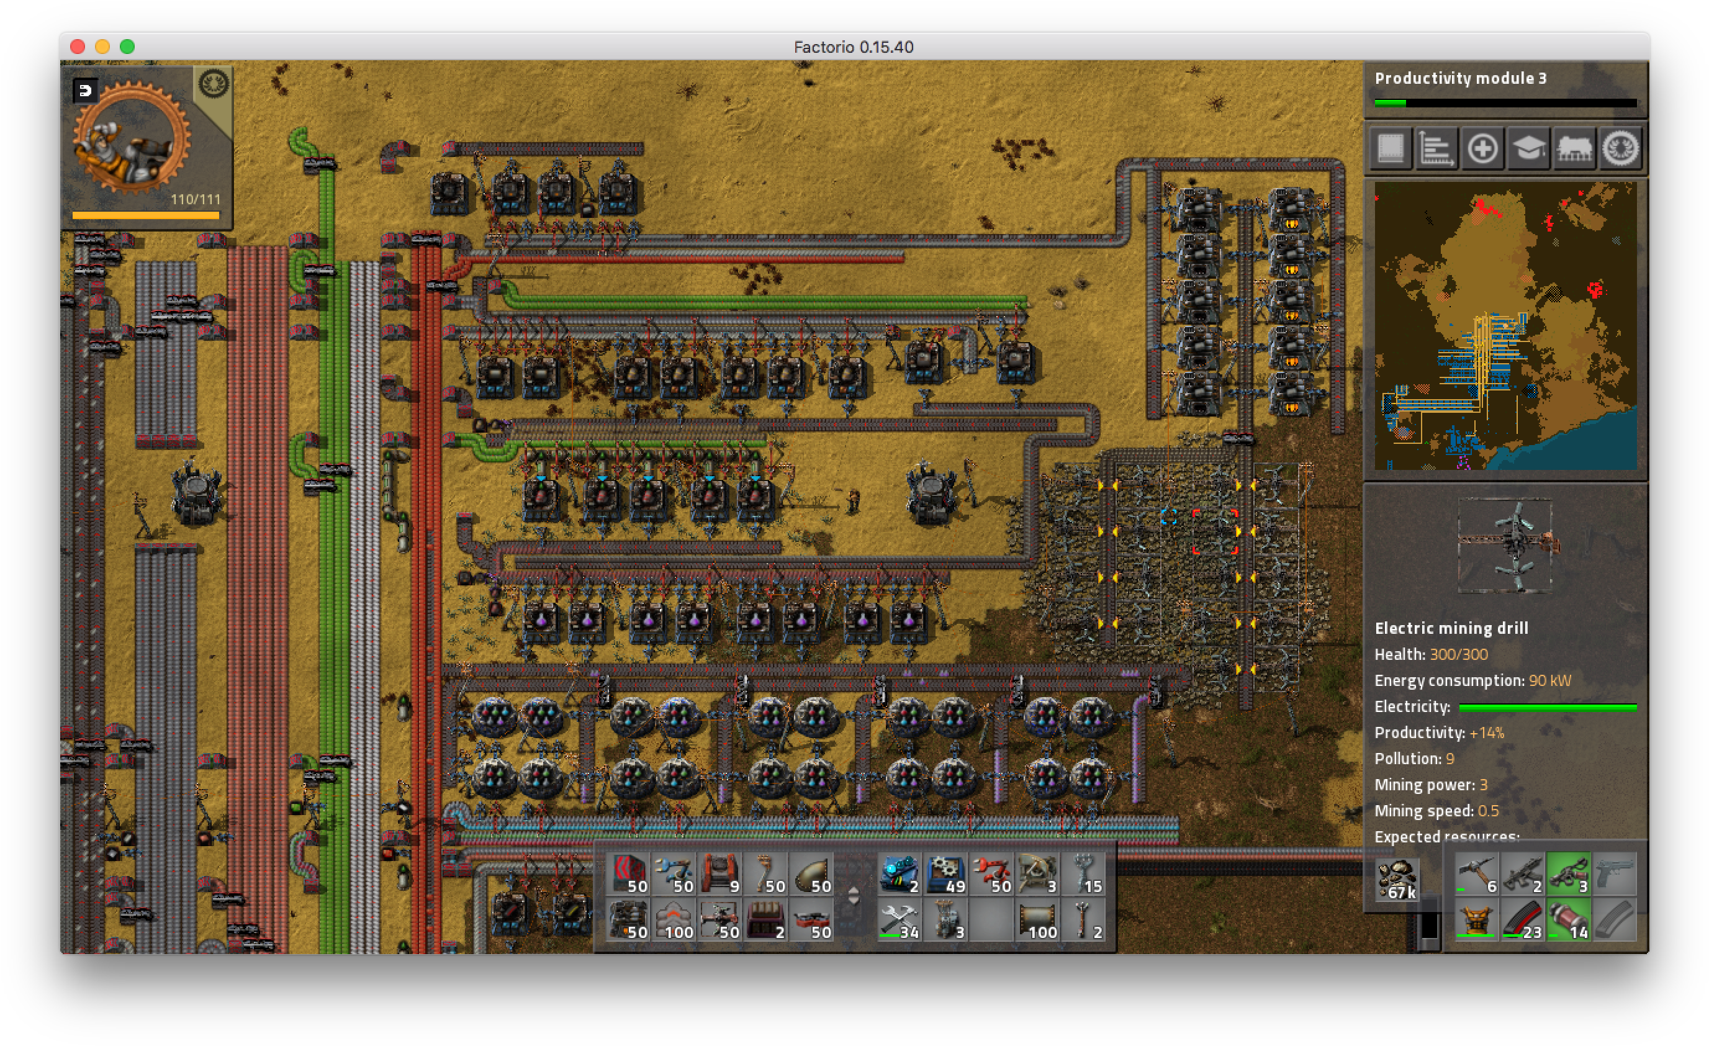This screenshot has width=1709, height=1046.
Task: Open the Productivity module 3 research title
Action: [x=1460, y=78]
